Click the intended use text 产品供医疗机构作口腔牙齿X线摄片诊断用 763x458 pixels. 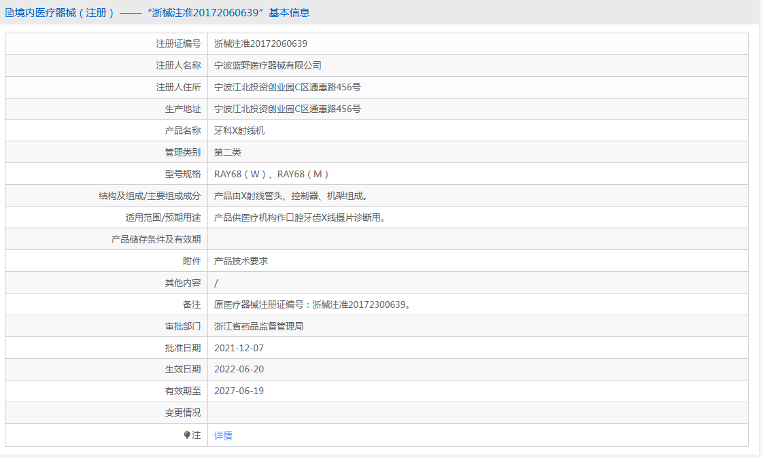pos(300,218)
